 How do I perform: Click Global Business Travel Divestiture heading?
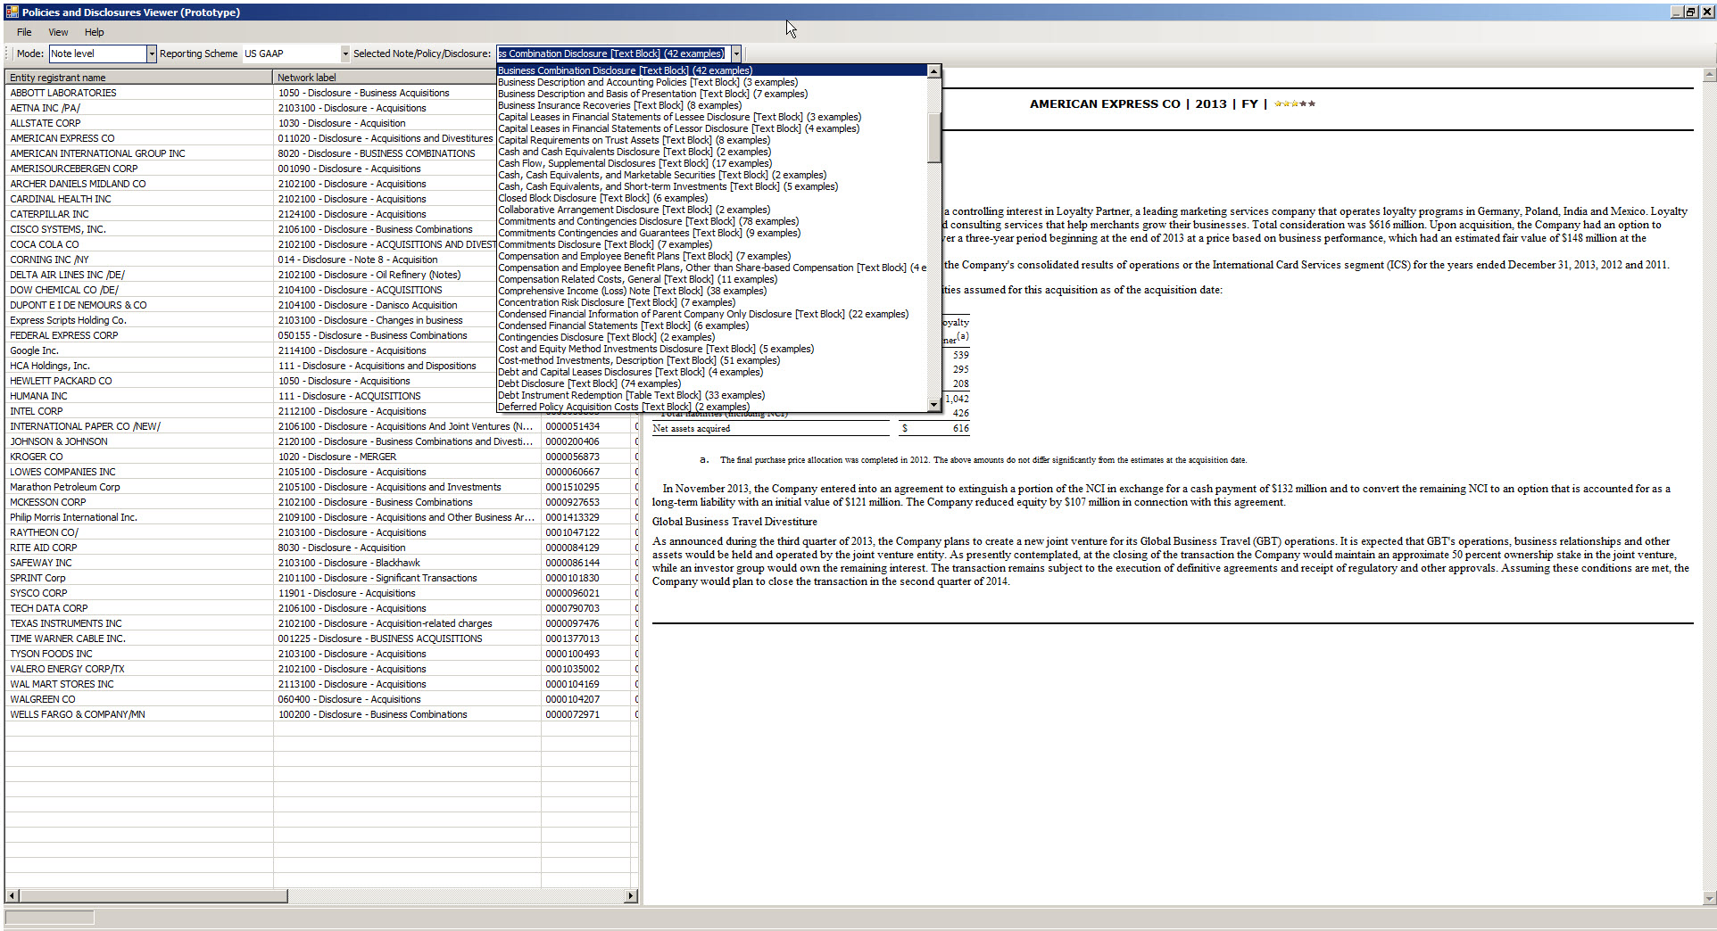(734, 522)
